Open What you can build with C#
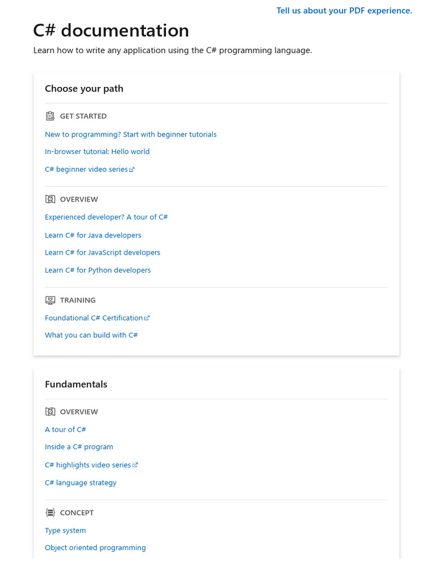The height and width of the screenshot is (578, 433). point(91,335)
